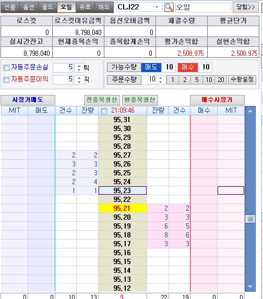Click the 전종목청산 button
Screen dimensions: 263x299
(102, 100)
